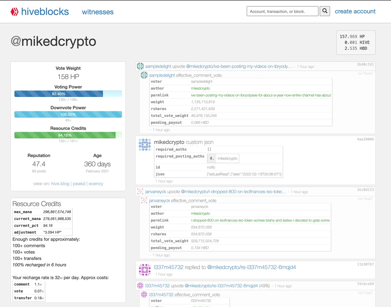The width and height of the screenshot is (391, 307).
Task: Click create account link
Action: click(x=355, y=11)
